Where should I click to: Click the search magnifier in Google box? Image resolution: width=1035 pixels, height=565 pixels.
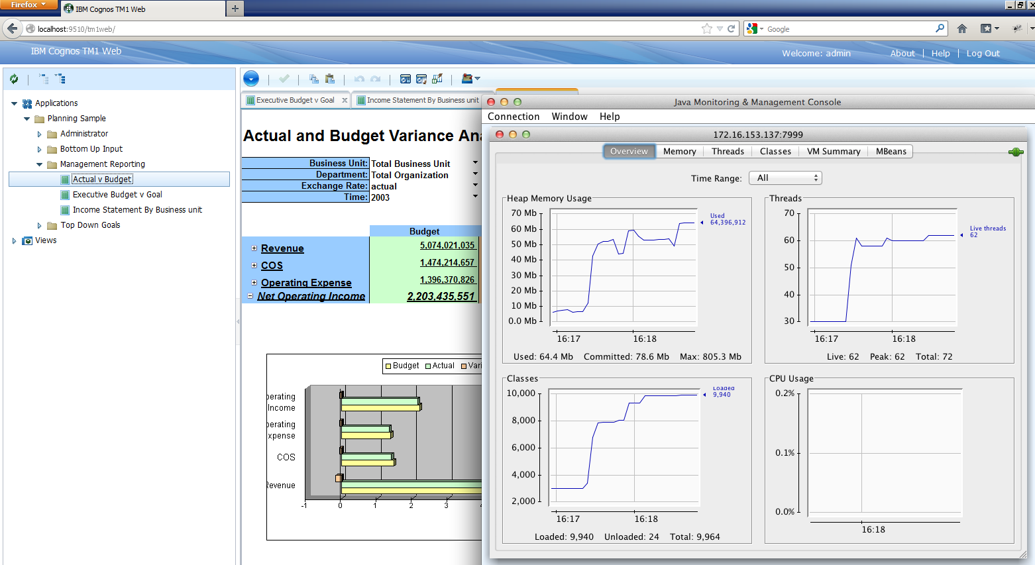coord(940,28)
